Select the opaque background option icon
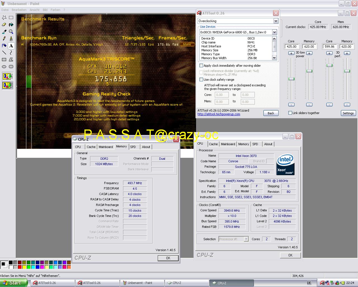Viewport: 358px width, 287px height. coord(8,76)
